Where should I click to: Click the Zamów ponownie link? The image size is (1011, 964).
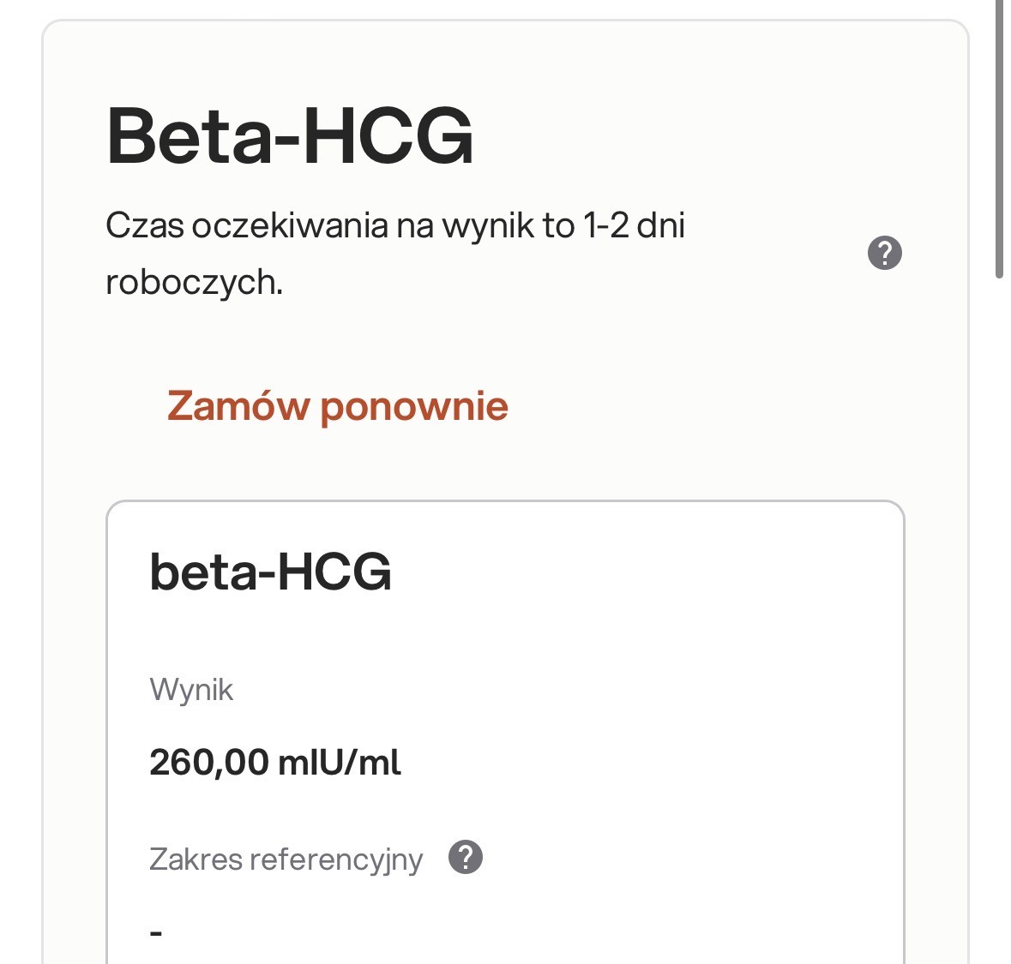tap(337, 406)
